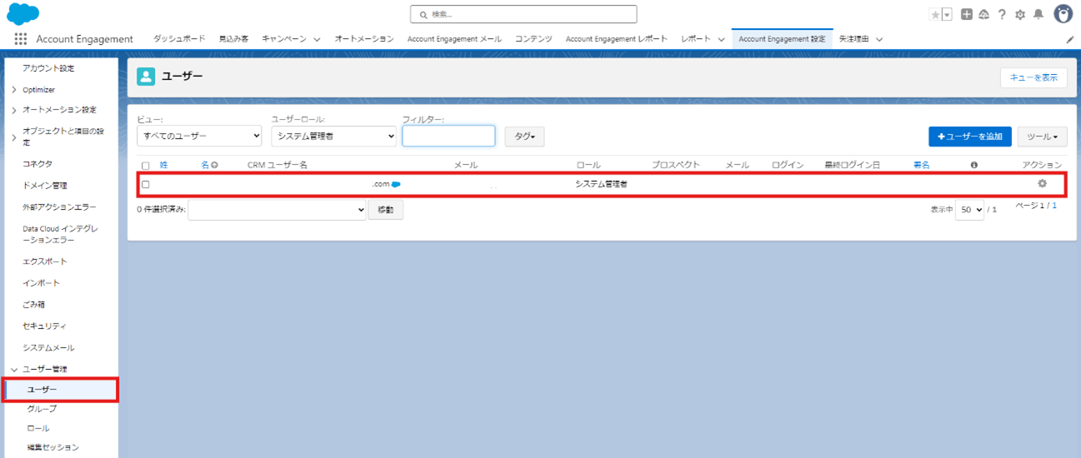Viewport: 1081px width, 458px height.
Task: Open the notifications bell
Action: pyautogui.click(x=1038, y=14)
